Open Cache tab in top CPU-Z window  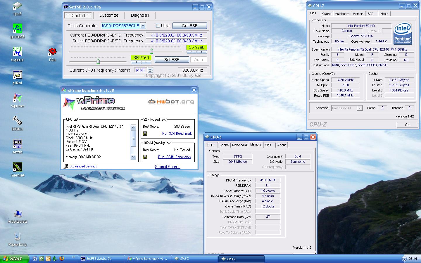coord(327,14)
